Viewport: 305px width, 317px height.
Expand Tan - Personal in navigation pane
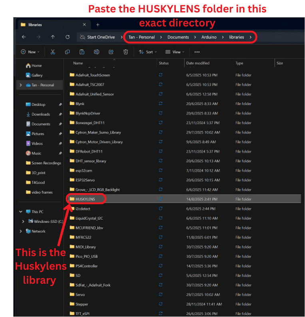(20, 85)
